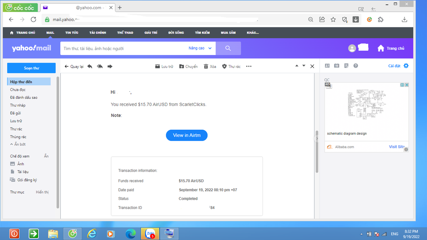The width and height of the screenshot is (427, 240).
Task: Show the Thư mục folder list
Action: (x=42, y=192)
